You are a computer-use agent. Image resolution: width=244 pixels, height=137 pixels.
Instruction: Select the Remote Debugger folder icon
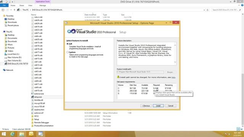tap(32, 123)
